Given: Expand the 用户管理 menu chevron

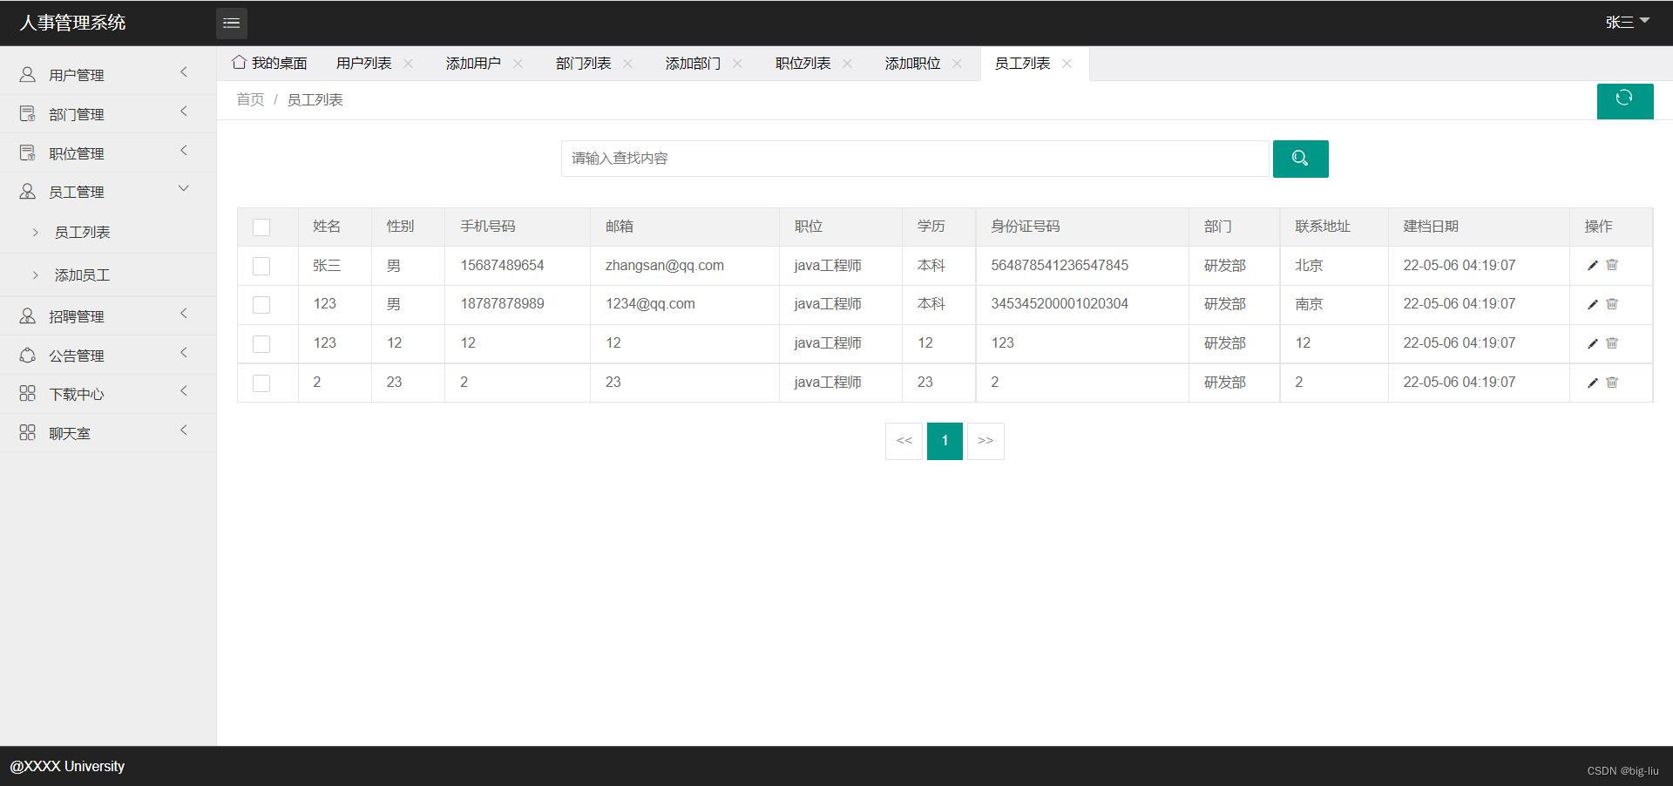Looking at the screenshot, I should [184, 72].
